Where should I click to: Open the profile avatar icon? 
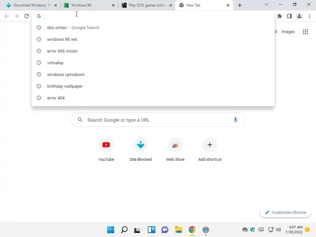click(299, 16)
